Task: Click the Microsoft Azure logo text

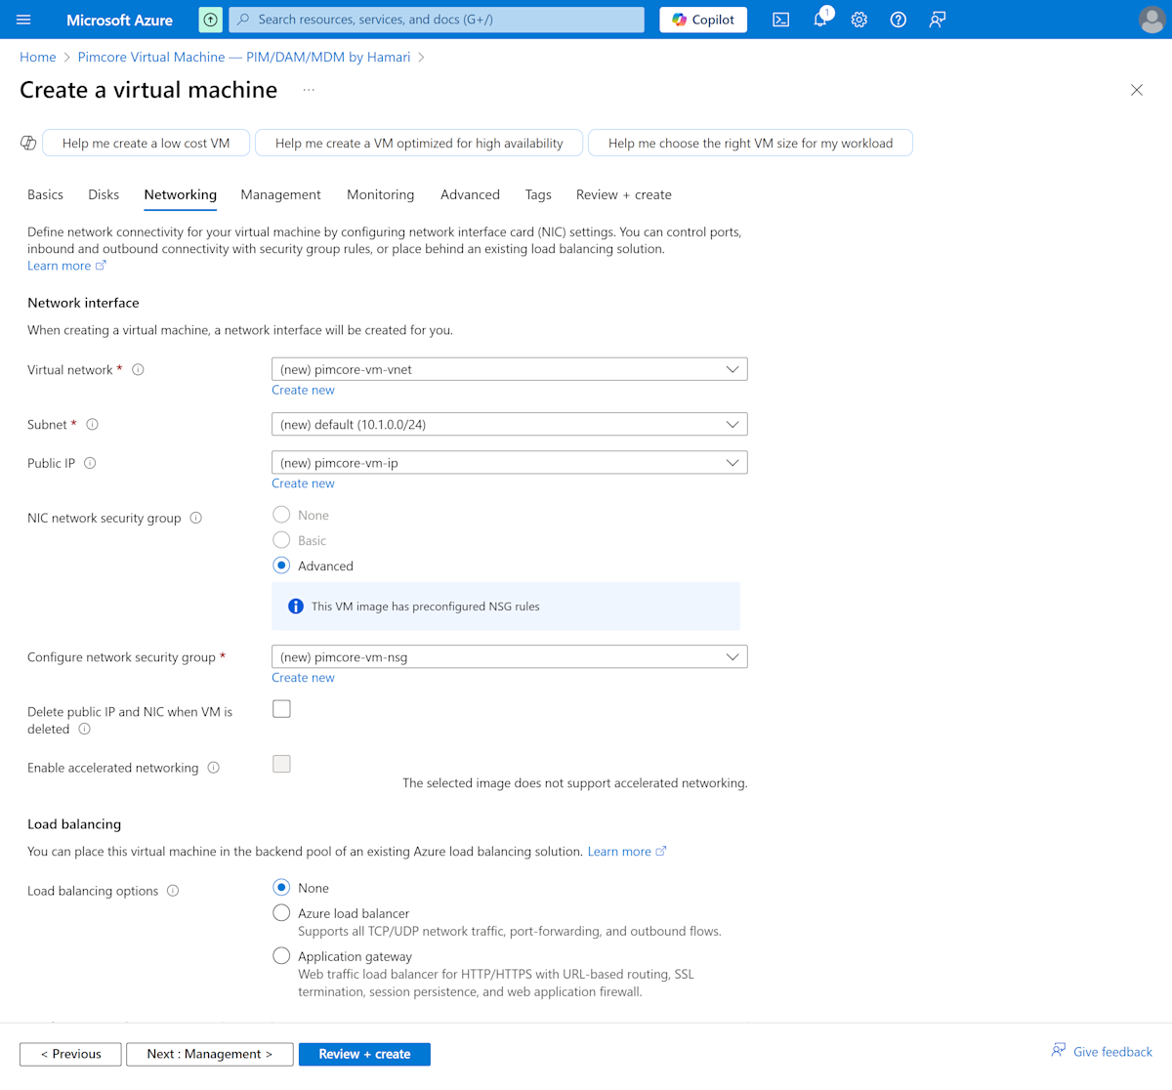Action: [x=119, y=20]
